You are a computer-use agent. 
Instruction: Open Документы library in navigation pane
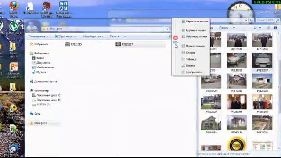click(41, 63)
